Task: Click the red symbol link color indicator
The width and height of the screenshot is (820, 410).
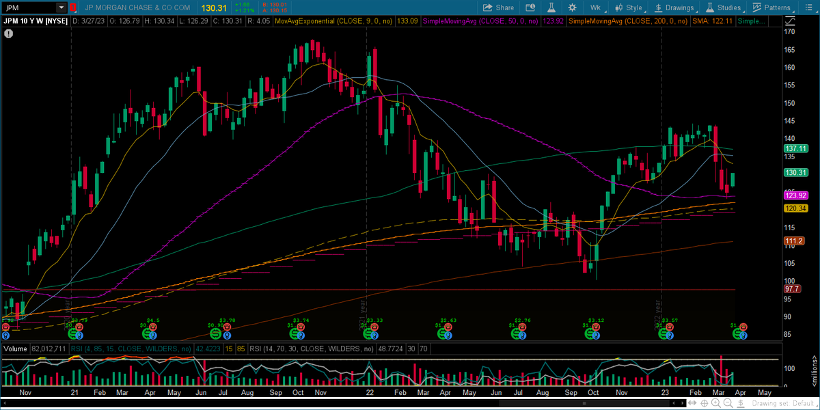Action: (73, 8)
